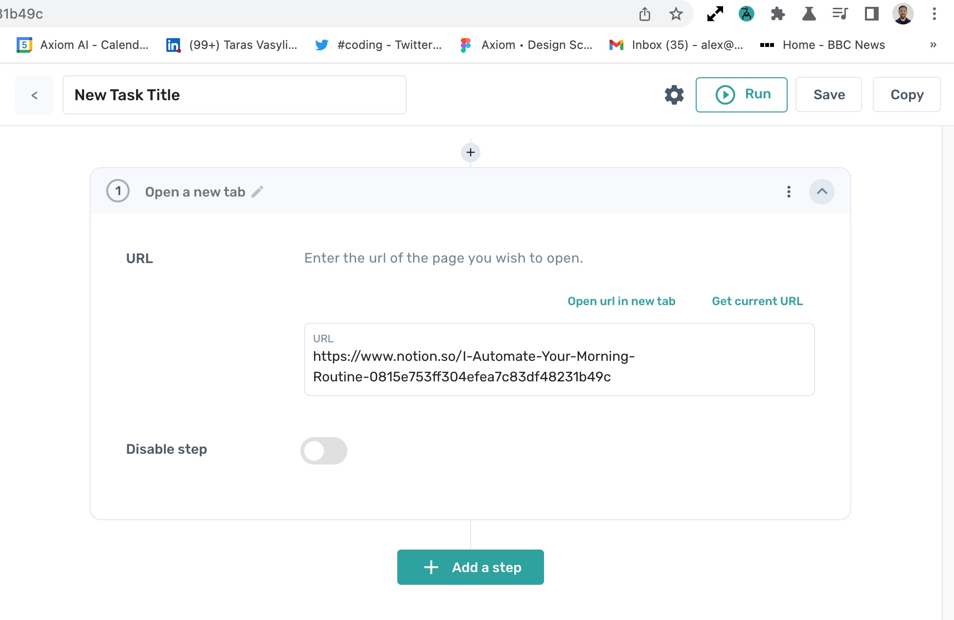
Task: Open step one three-dot options menu
Action: click(x=788, y=192)
